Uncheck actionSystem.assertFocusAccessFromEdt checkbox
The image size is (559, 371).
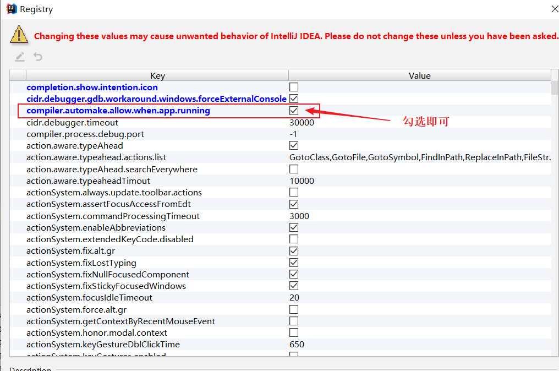tap(294, 204)
